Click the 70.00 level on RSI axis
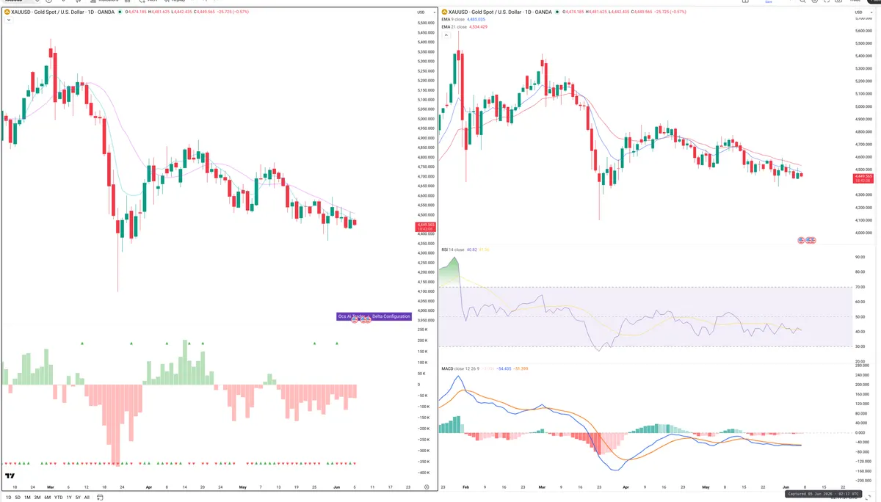 click(860, 287)
